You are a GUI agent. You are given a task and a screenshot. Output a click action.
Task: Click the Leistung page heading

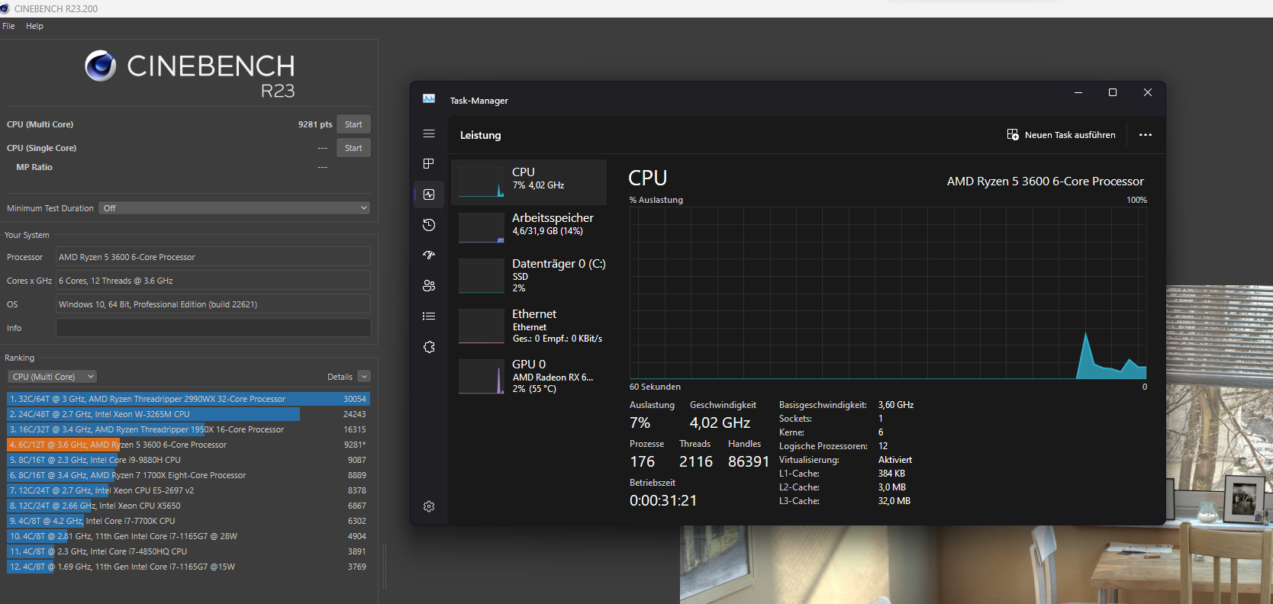(x=481, y=135)
